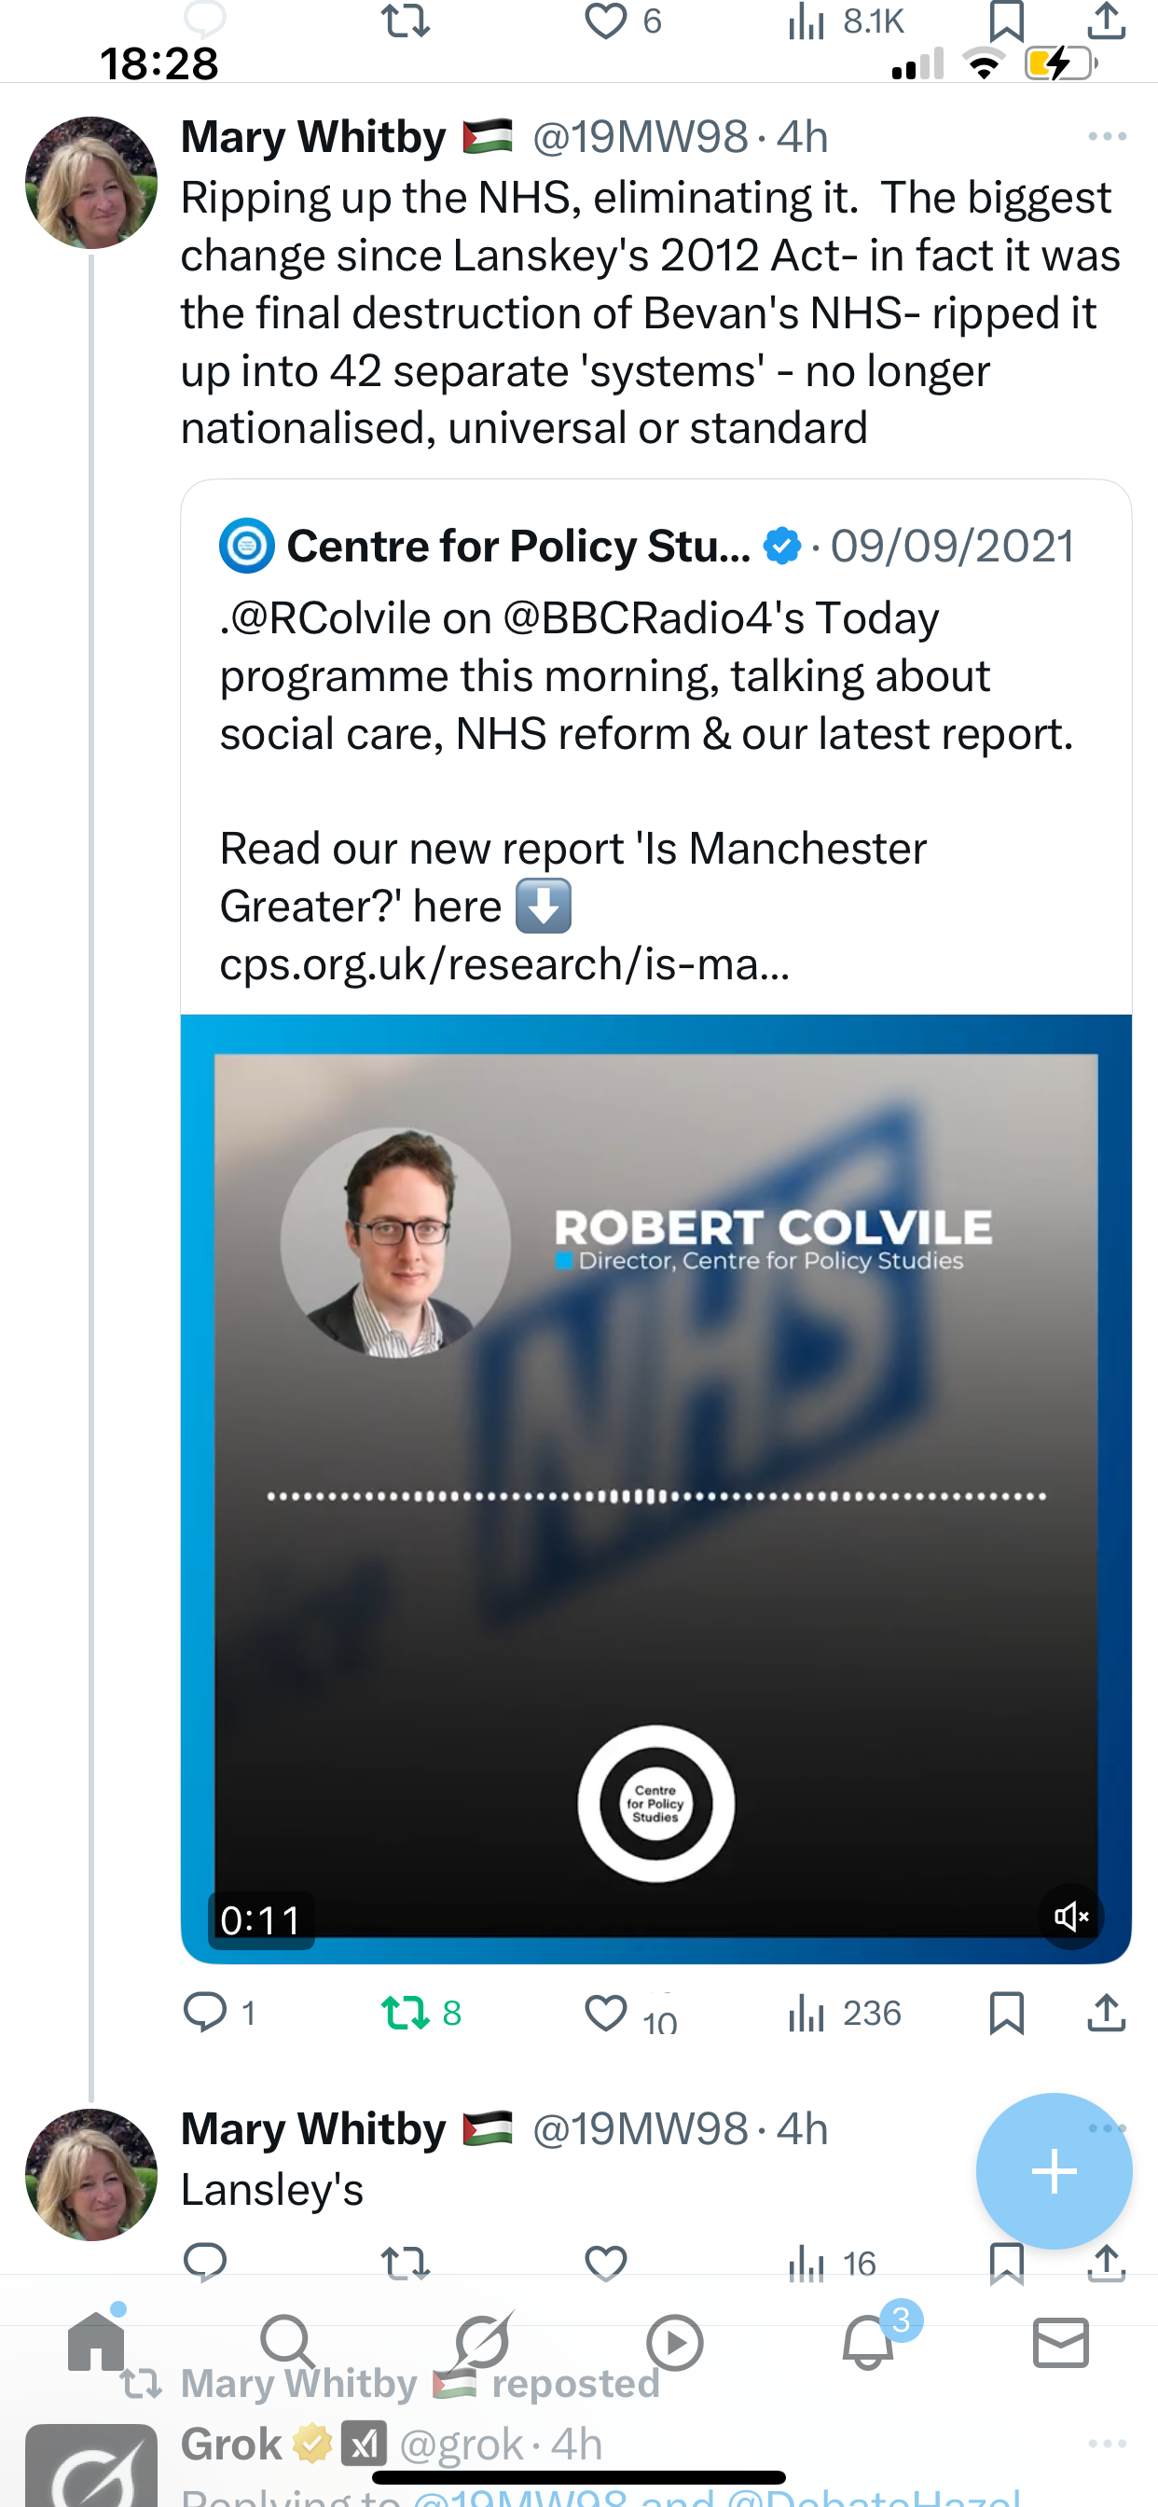Open the notifications bell with 3 alerts
Viewport: 1158px width, 2507px height.
coord(868,2344)
